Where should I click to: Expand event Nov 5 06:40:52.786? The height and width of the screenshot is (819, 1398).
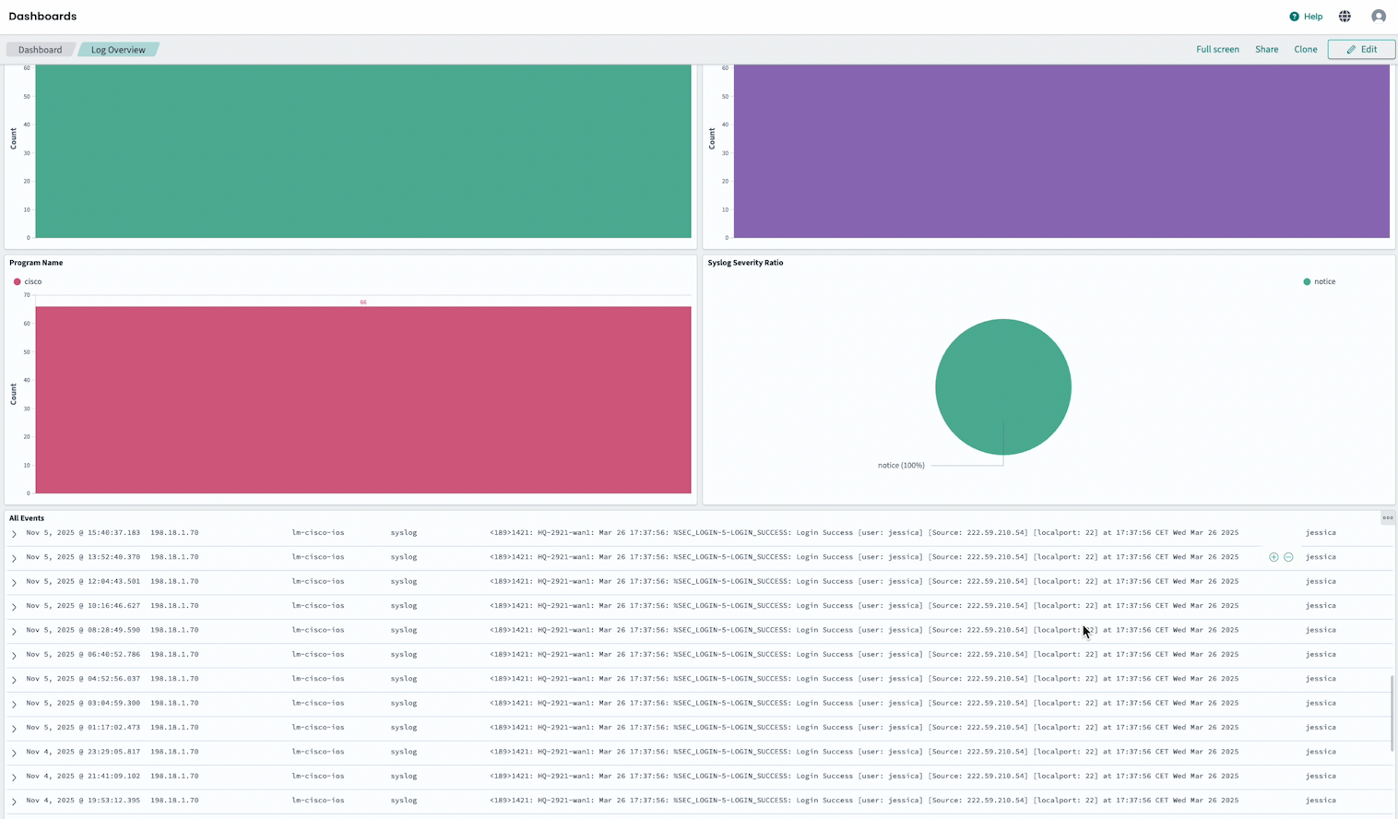[14, 655]
